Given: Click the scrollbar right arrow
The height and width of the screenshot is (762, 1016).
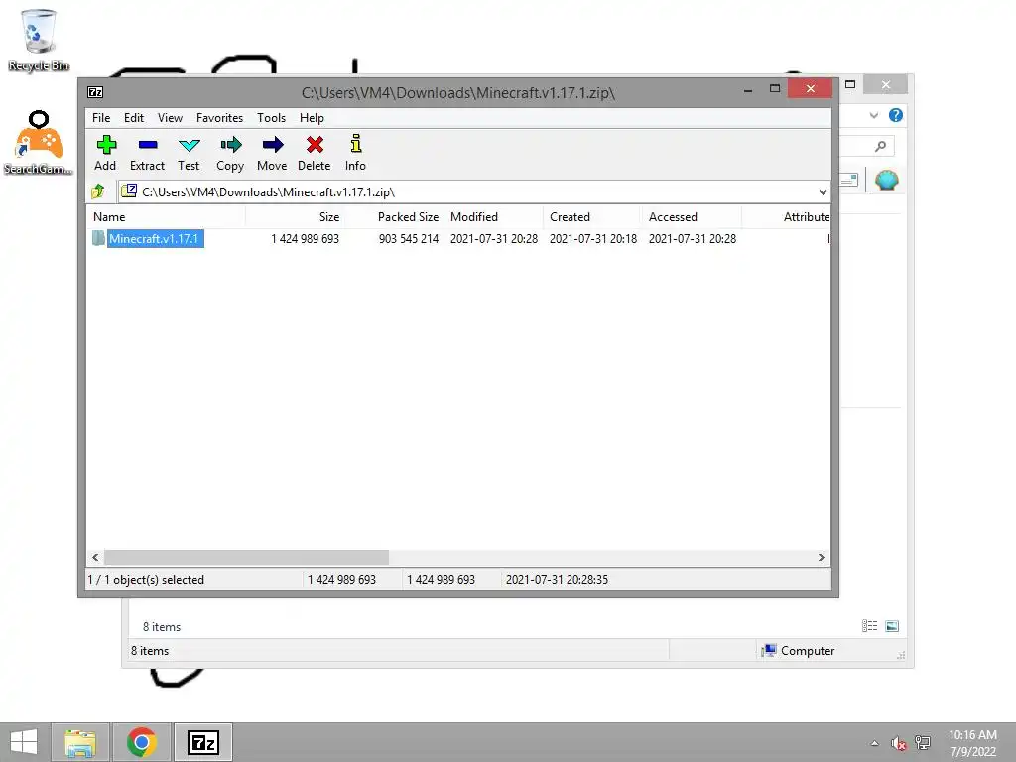Looking at the screenshot, I should click(821, 558).
